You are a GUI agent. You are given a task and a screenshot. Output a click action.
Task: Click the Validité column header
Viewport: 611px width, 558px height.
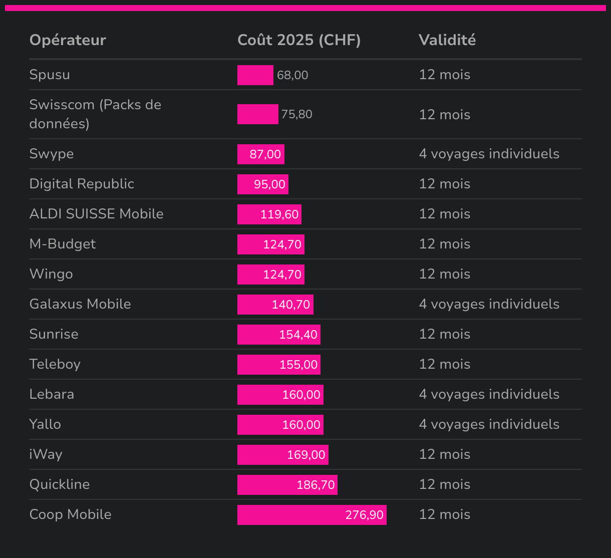pyautogui.click(x=447, y=40)
